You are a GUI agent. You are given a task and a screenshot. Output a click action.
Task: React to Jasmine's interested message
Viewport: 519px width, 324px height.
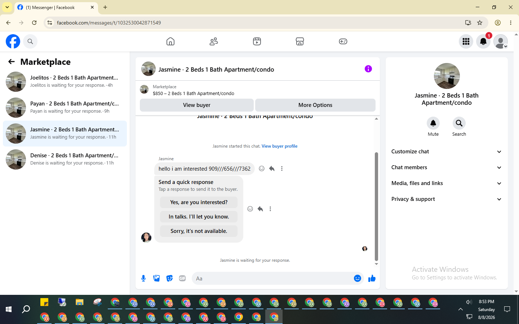262,168
